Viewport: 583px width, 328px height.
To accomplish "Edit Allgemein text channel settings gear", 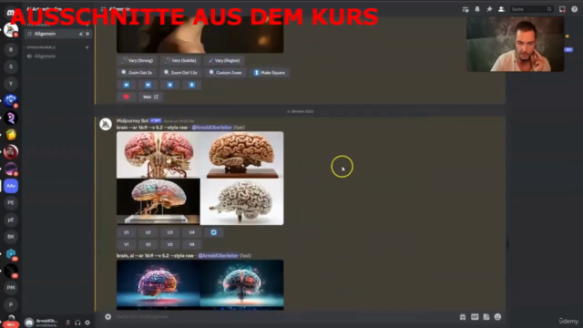I will click(x=87, y=34).
